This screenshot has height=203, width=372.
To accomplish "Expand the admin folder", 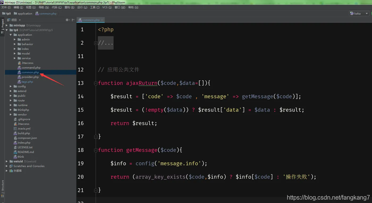I will [15, 40].
